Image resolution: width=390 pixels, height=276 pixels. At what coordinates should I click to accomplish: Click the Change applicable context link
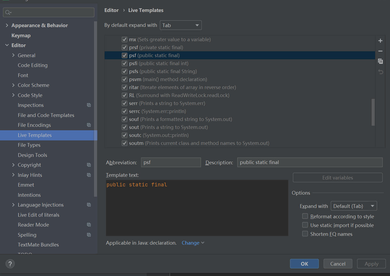tap(193, 243)
